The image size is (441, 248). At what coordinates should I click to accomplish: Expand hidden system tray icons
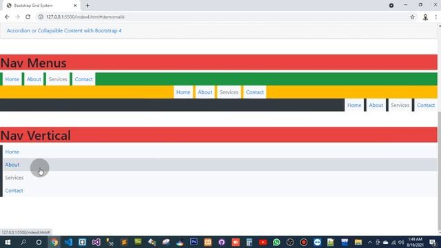click(x=370, y=242)
